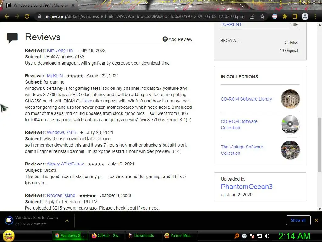The height and width of the screenshot is (242, 322).
Task: Click the '1 file' torrent count
Action: click(294, 25)
